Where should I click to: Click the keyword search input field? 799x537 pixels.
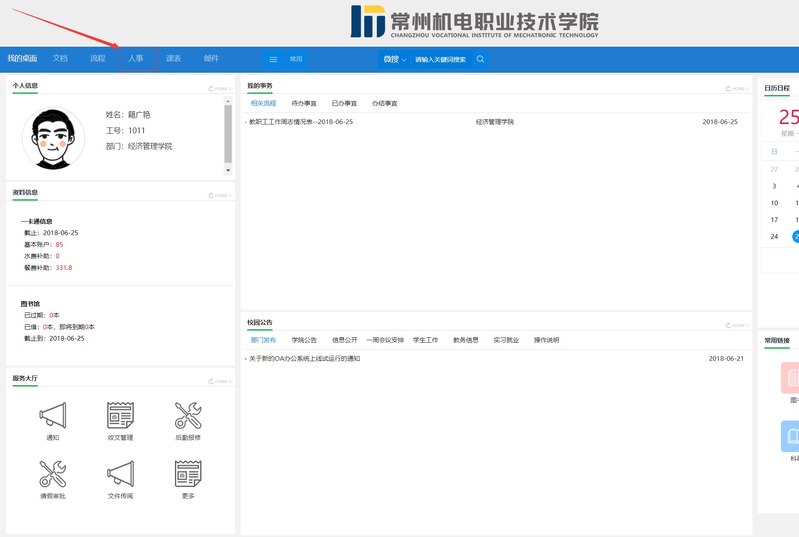tap(441, 59)
